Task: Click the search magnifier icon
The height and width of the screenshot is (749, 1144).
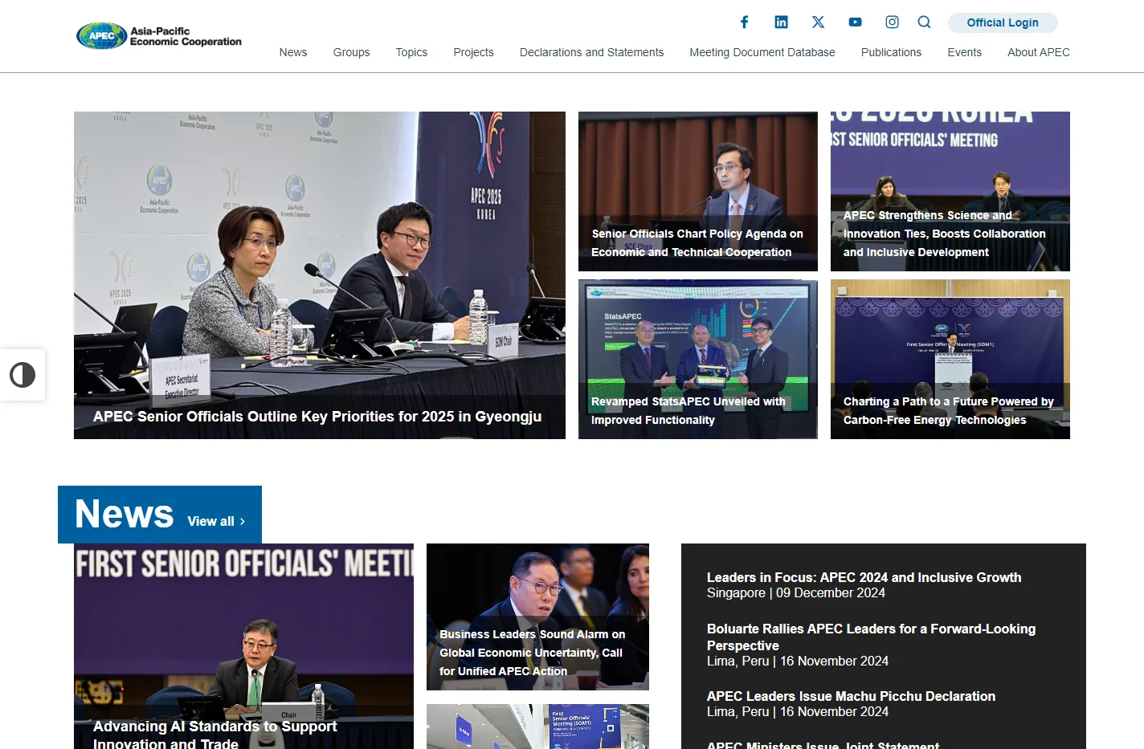Action: [924, 22]
